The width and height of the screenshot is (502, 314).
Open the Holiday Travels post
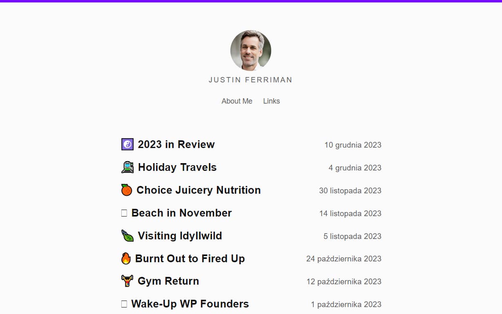click(177, 167)
